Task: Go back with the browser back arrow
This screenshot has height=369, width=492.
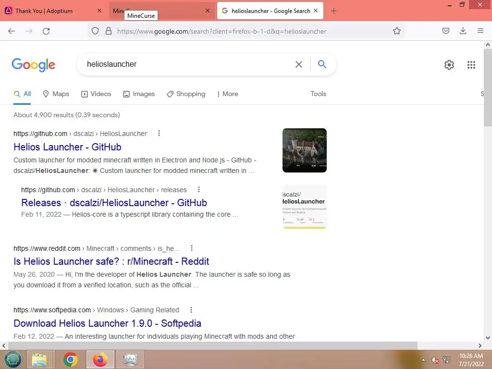Action: 12,31
